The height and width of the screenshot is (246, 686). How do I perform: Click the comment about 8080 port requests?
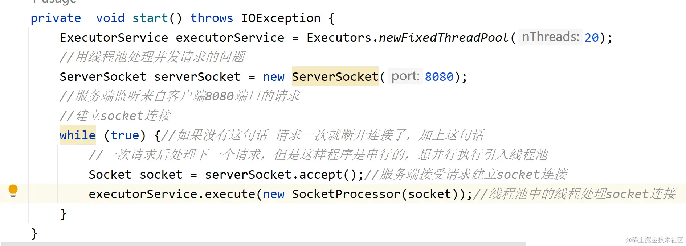pyautogui.click(x=180, y=96)
